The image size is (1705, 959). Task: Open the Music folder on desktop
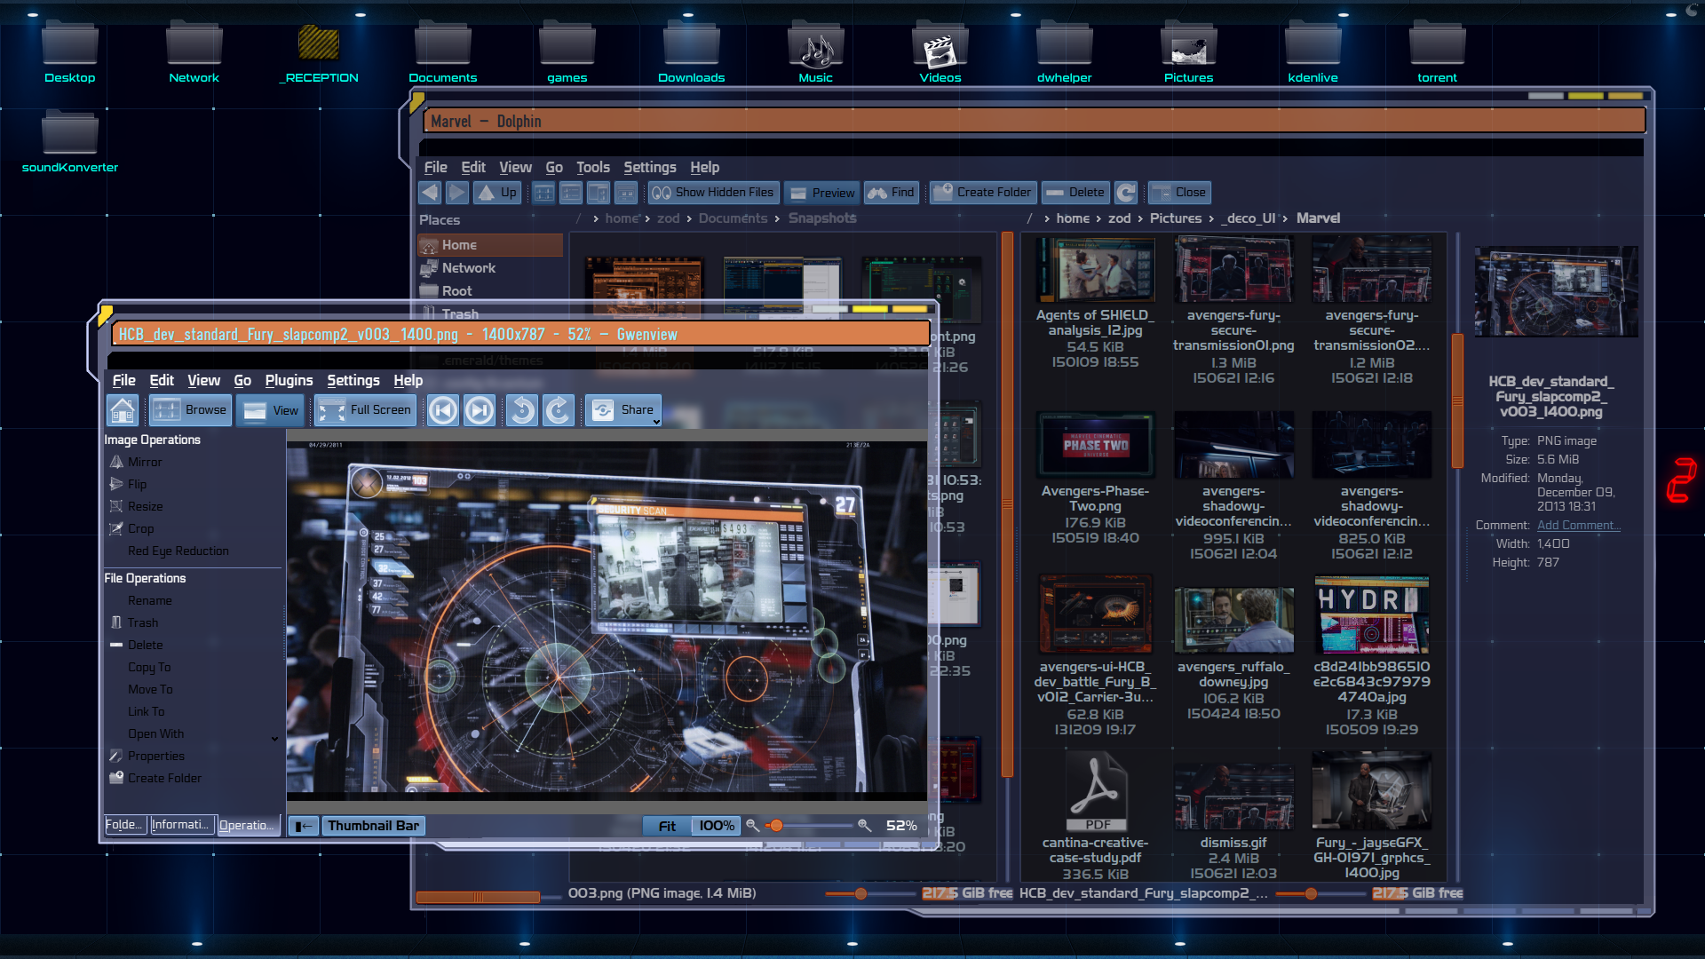pyautogui.click(x=815, y=52)
